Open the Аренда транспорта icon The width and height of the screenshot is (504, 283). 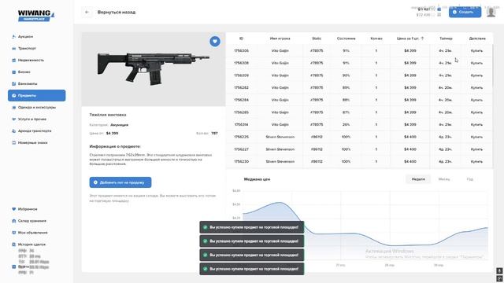[x=14, y=131]
